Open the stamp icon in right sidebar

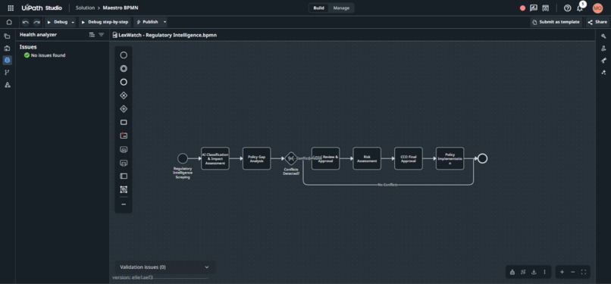[x=603, y=48]
